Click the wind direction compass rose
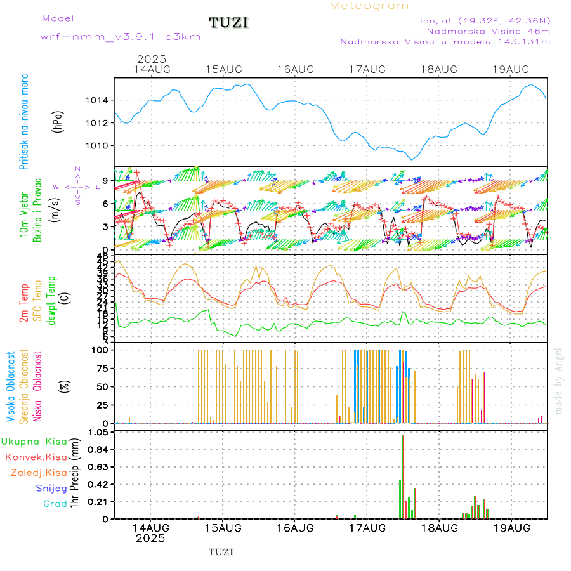 coord(77,187)
